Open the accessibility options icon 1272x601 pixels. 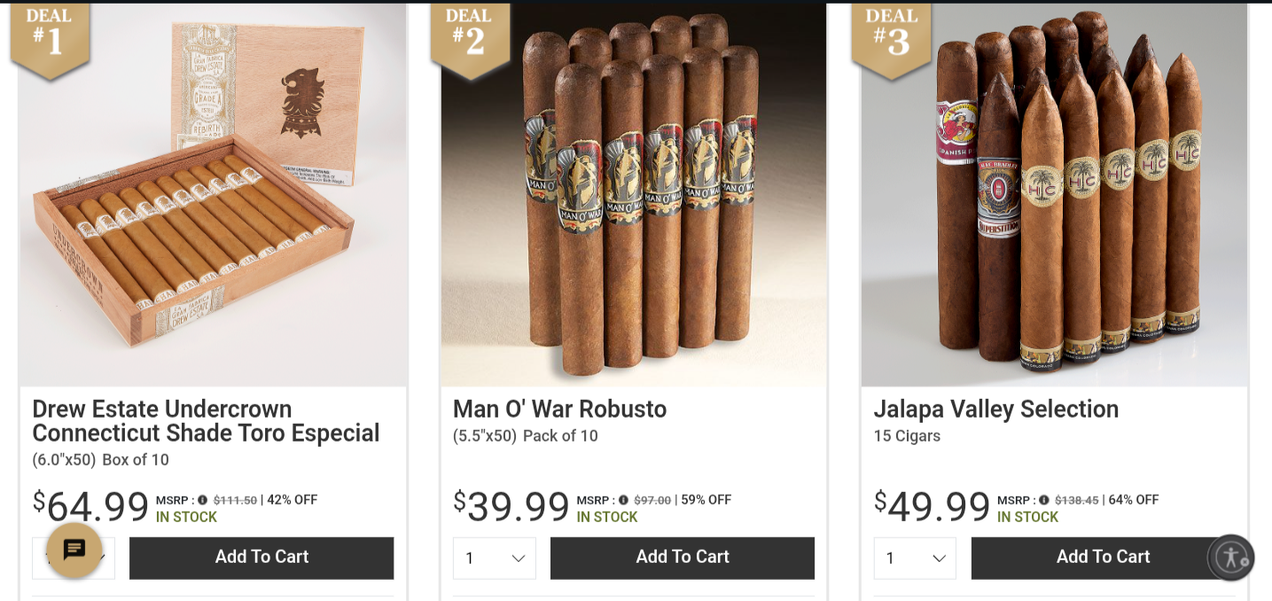pos(1231,558)
